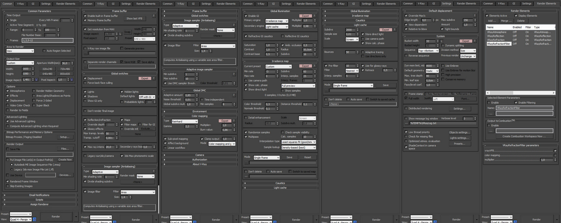Open the Area to Render View dropdown
The image size is (561, 223).
(x=20, y=51)
